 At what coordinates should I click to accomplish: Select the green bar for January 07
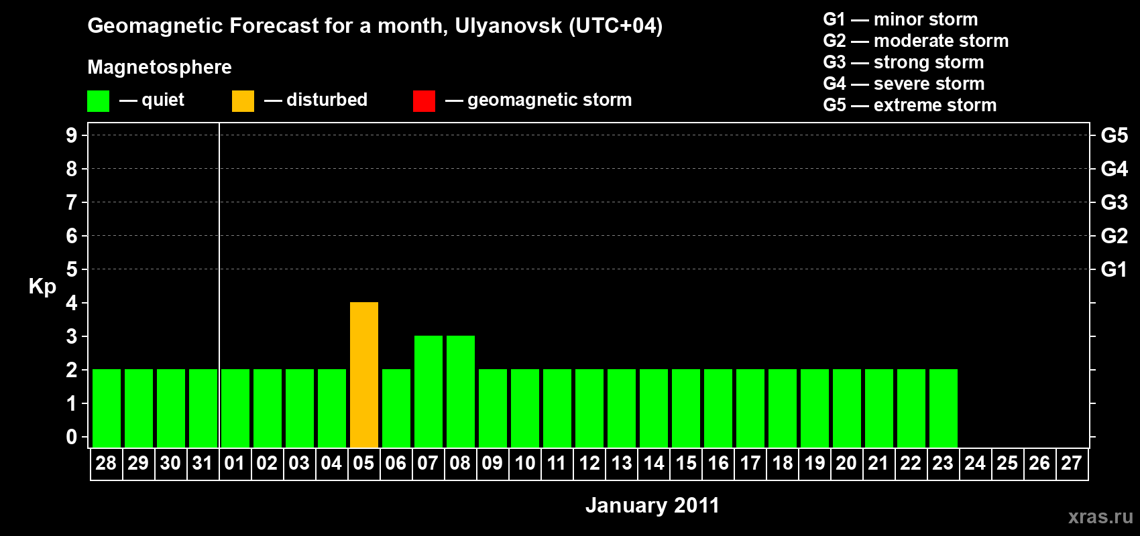[x=429, y=391]
